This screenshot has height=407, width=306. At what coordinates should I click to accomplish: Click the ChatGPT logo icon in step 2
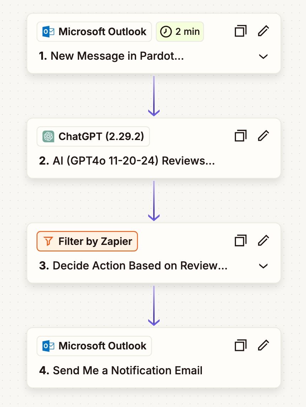(48, 136)
